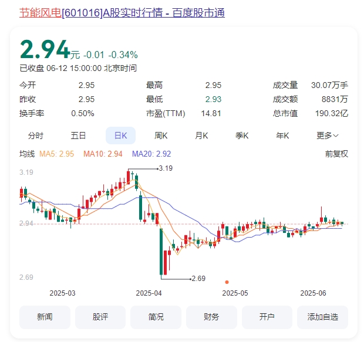
Task: Toggle the MA10 moving average label
Action: pyautogui.click(x=103, y=154)
